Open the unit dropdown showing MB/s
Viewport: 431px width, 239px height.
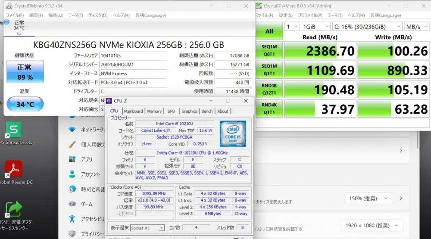click(x=416, y=27)
